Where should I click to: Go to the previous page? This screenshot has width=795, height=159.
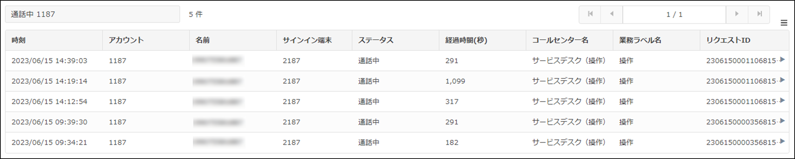(x=611, y=14)
